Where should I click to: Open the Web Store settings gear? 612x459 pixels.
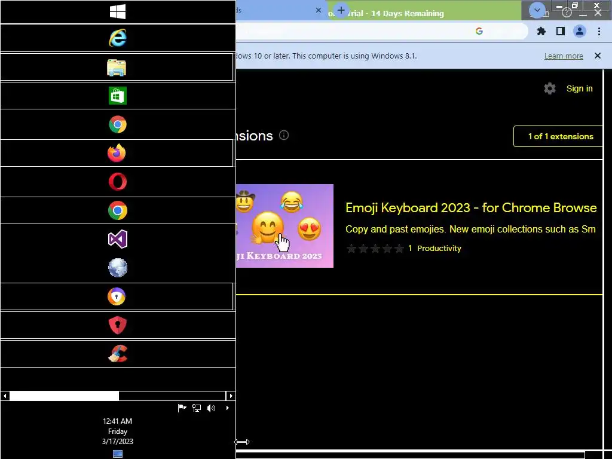[x=550, y=88]
